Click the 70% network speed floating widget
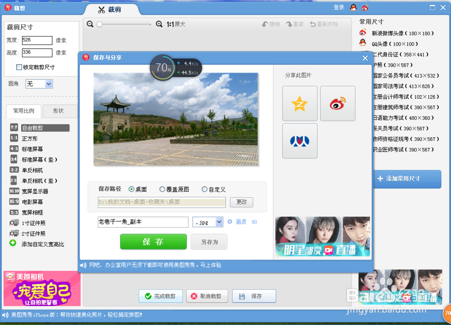 point(176,68)
